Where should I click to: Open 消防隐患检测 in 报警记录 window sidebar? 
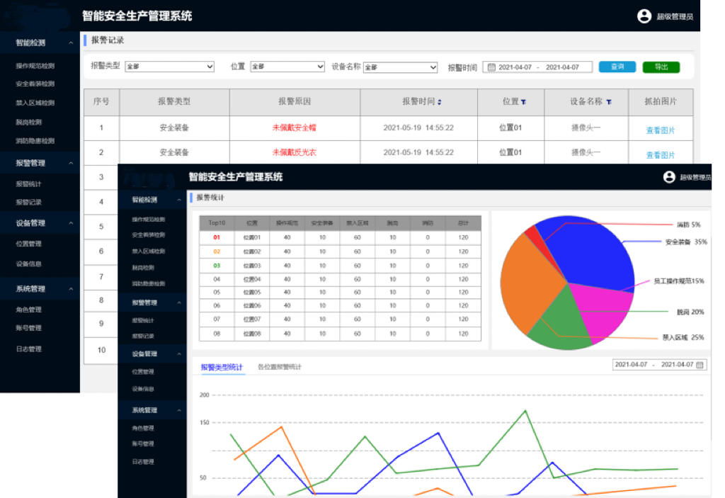tap(35, 141)
